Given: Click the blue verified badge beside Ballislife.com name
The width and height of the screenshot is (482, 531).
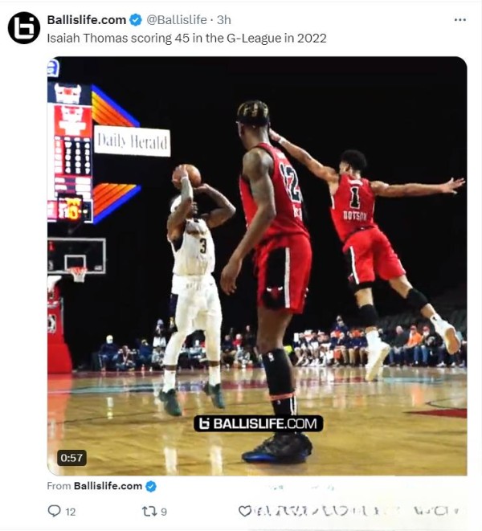Looking at the screenshot, I should coord(136,20).
